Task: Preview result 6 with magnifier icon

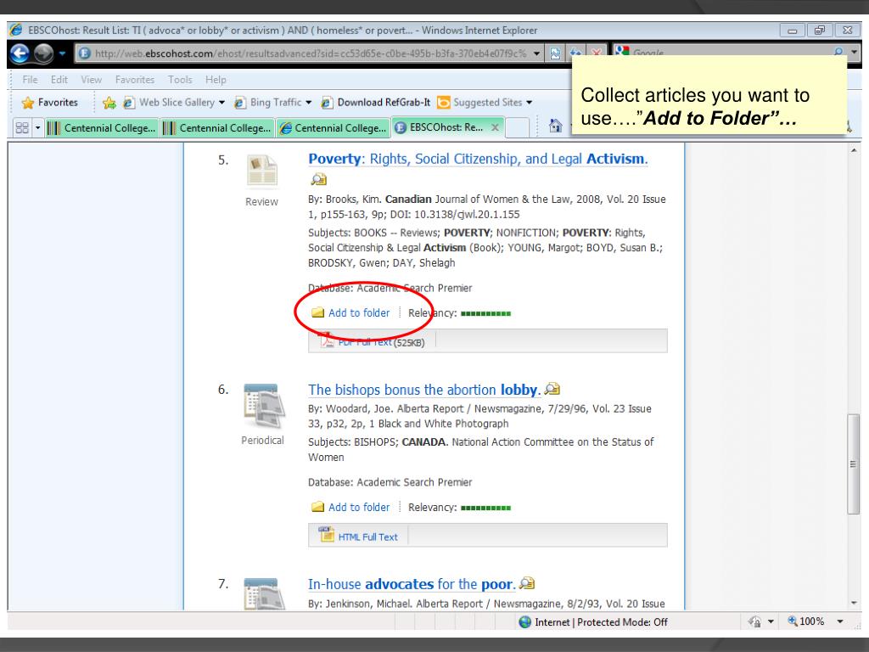Action: point(552,389)
